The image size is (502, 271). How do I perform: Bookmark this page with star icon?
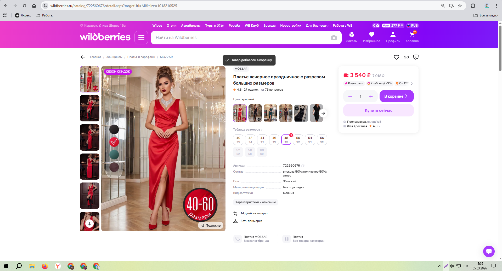click(460, 6)
